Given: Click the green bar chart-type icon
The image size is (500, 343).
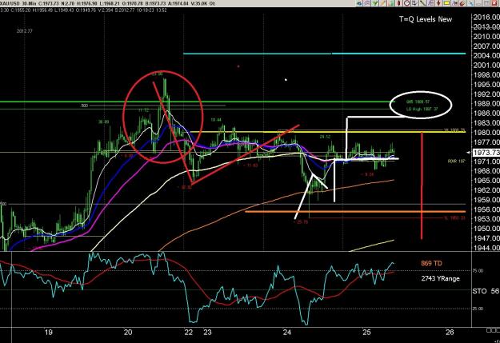Looking at the screenshot, I should [x=390, y=3].
